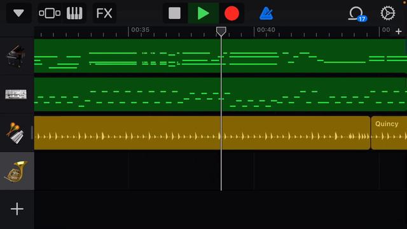This screenshot has width=407, height=229.
Task: Add a song section with ruler plus
Action: point(399,31)
